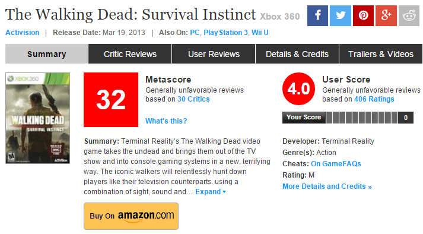Click the 4.0 User Score circle
Screen dimensions: 423x234
pyautogui.click(x=298, y=88)
